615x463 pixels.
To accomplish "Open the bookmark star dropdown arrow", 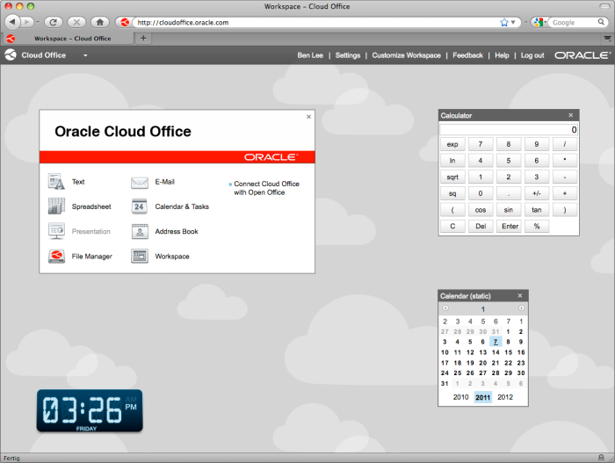I will [x=512, y=22].
